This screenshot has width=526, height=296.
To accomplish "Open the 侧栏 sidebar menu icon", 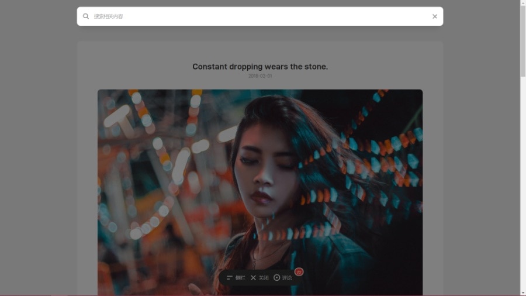I will point(230,278).
